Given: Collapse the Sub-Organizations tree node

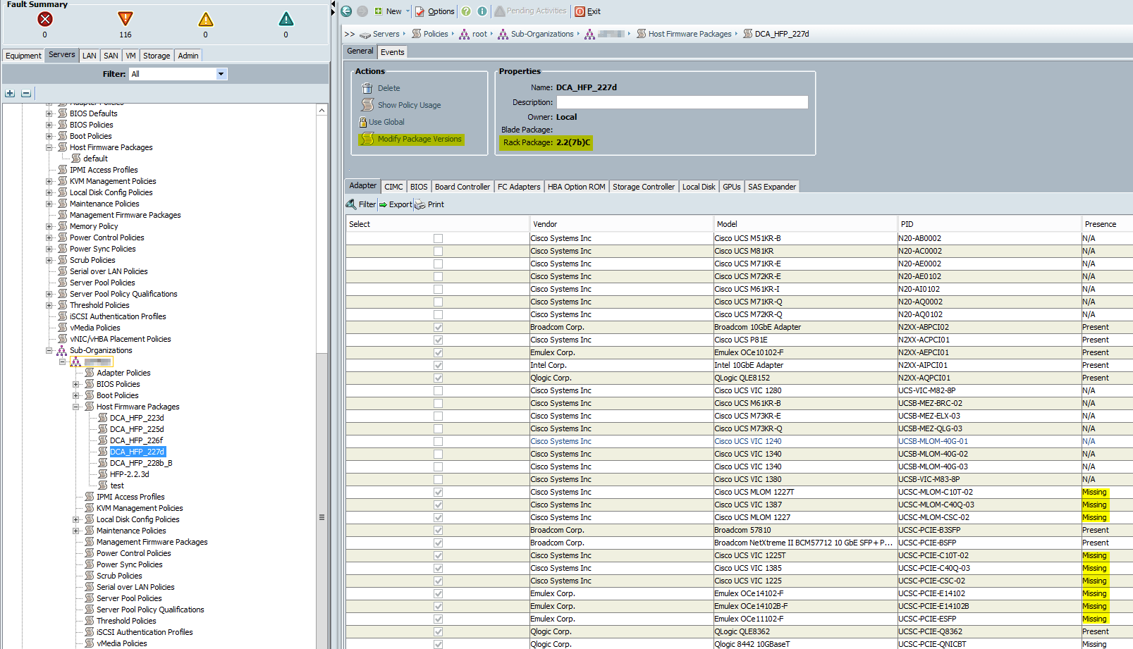Looking at the screenshot, I should [x=49, y=350].
